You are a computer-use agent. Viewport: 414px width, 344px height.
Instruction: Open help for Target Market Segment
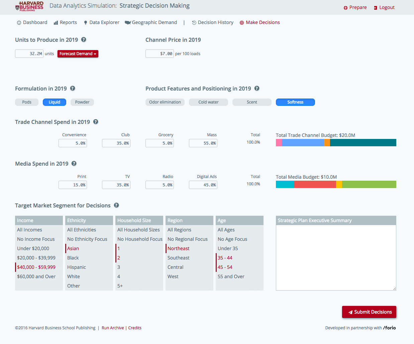coord(116,205)
